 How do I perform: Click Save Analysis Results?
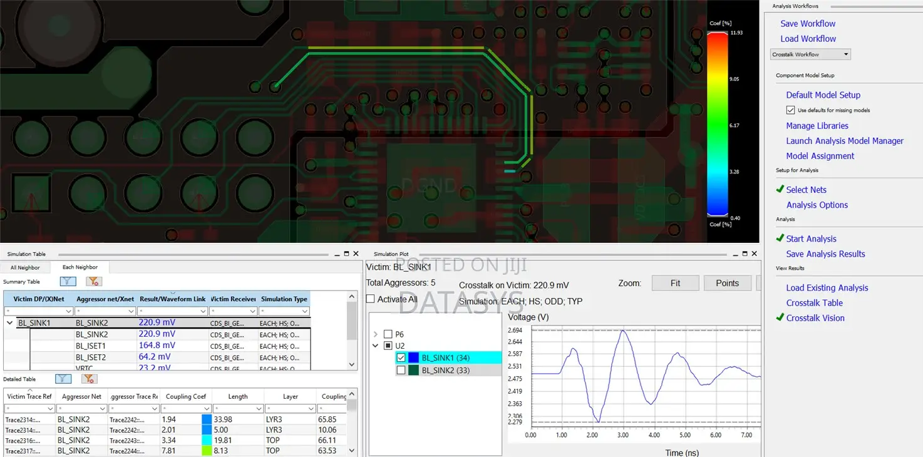(825, 254)
